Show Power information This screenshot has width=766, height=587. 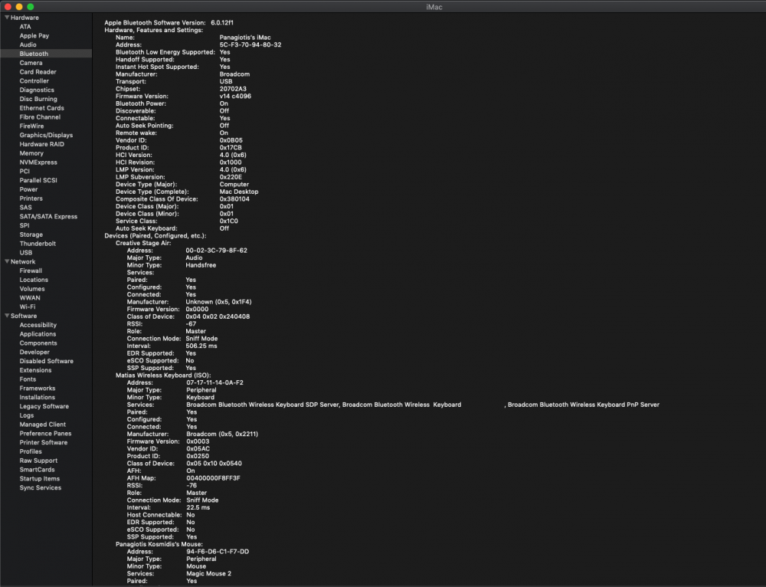pyautogui.click(x=28, y=189)
